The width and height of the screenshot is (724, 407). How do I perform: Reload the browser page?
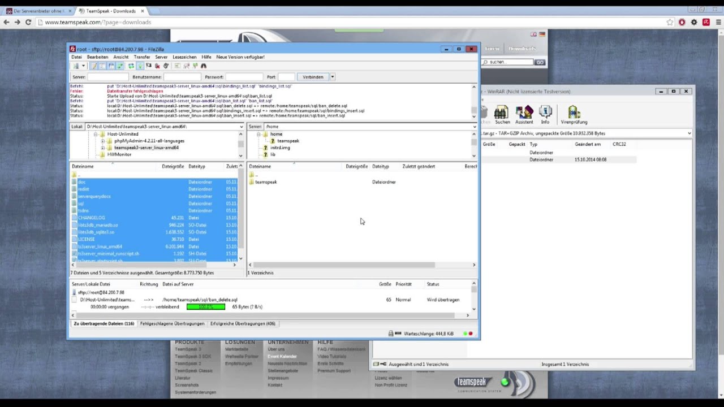point(28,22)
